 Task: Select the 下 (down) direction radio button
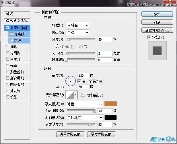(x=81, y=47)
